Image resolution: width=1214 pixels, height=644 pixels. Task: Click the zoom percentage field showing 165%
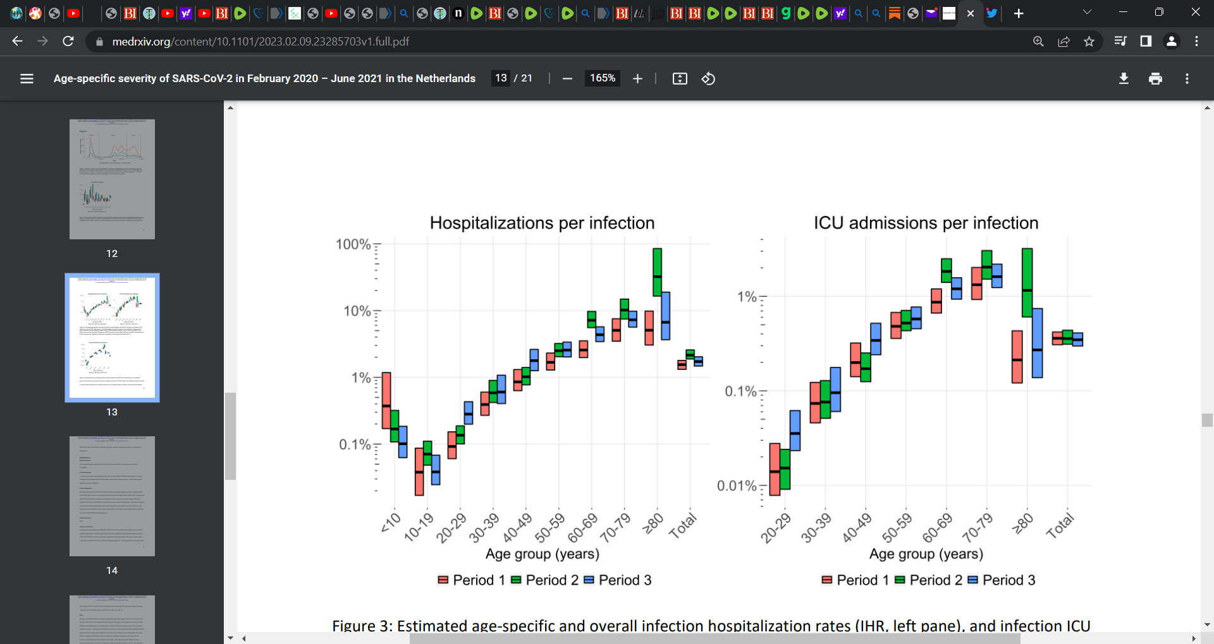point(602,78)
